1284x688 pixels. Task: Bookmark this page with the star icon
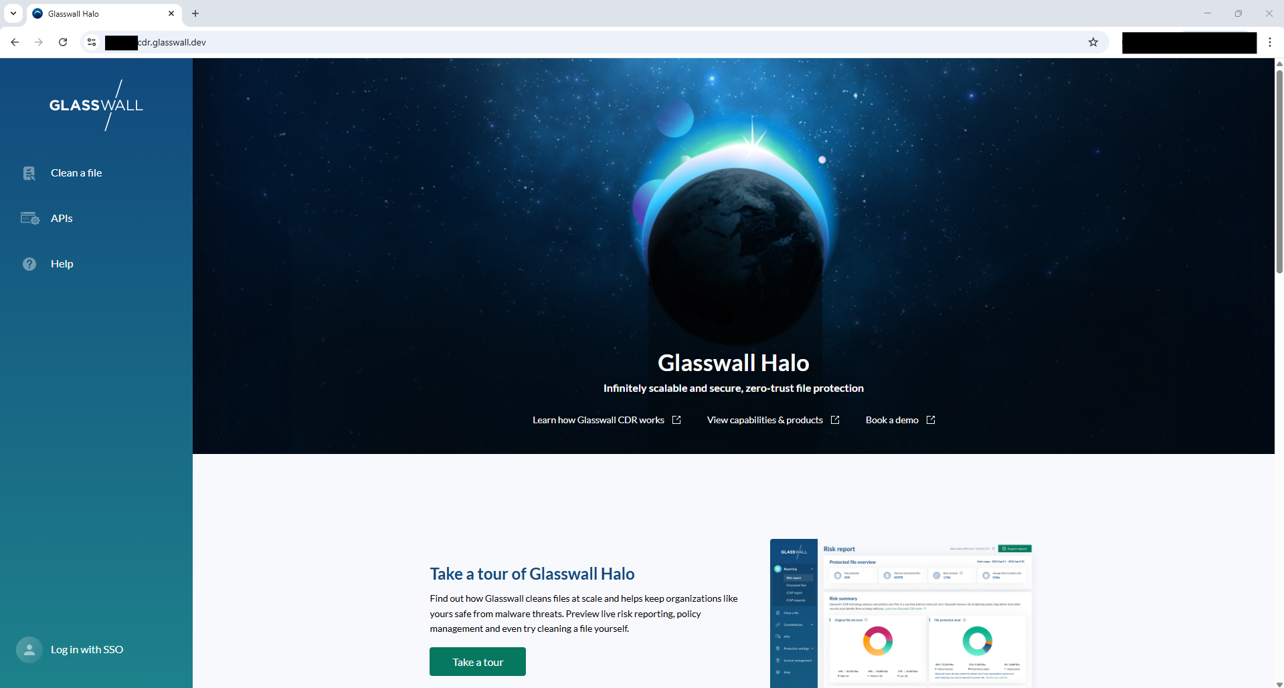[1093, 42]
